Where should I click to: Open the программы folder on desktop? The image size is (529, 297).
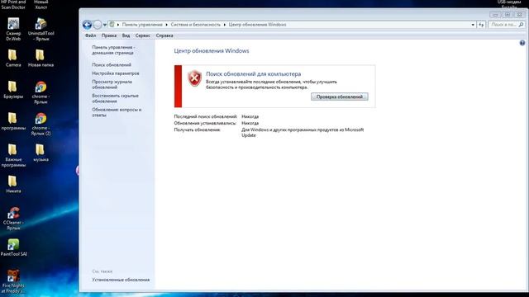(13, 121)
